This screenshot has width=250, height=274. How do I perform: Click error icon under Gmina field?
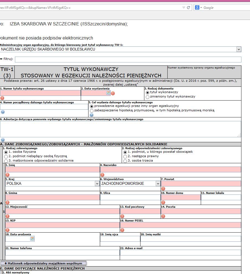(7, 202)
